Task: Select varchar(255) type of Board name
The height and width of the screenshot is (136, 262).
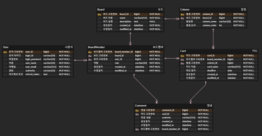Action: point(140,18)
